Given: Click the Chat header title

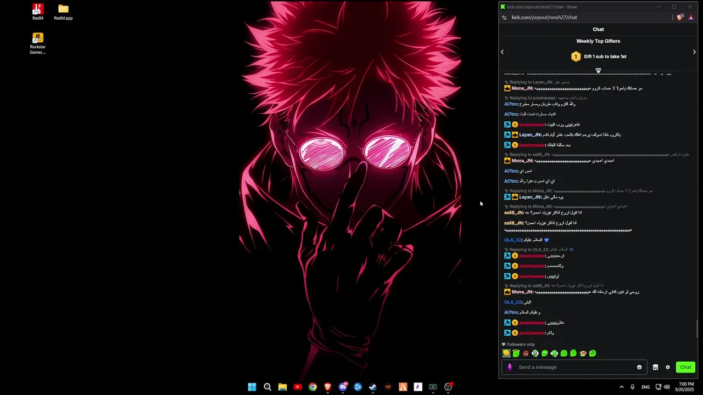Looking at the screenshot, I should pos(598,30).
